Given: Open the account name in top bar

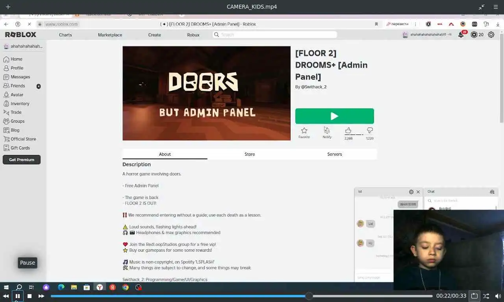Looking at the screenshot, I should [428, 35].
